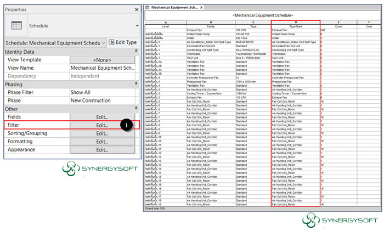Click the Edit Type icon button
Image resolution: width=384 pixels, height=230 pixels.
(112, 42)
